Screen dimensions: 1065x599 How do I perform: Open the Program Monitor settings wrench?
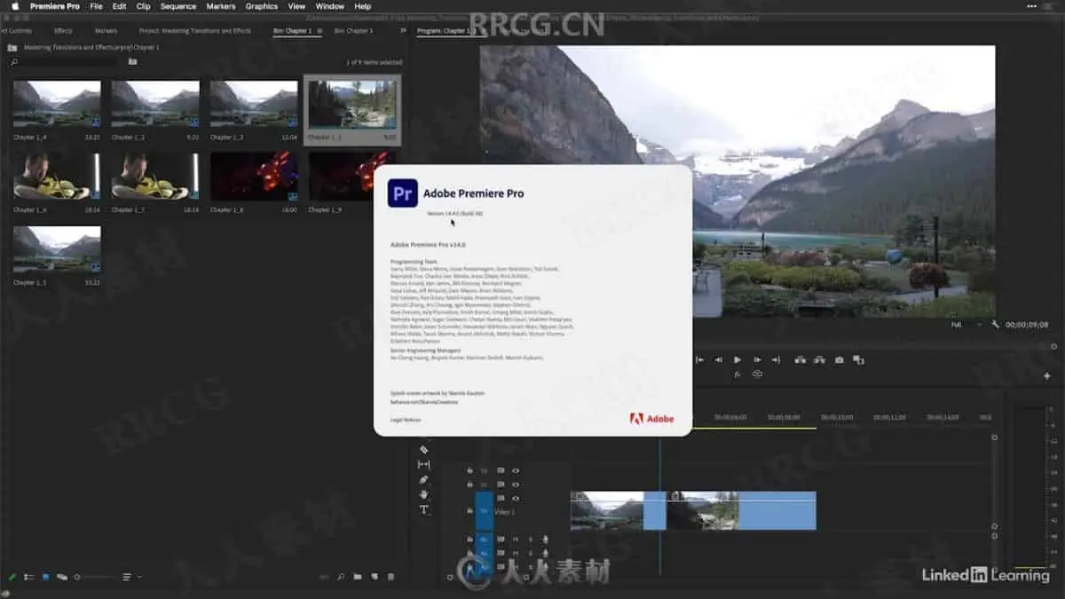pyautogui.click(x=995, y=325)
